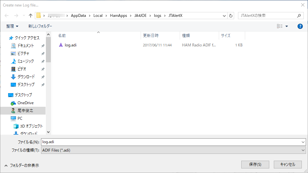Select JA4JOE in the breadcrumb path
The height and width of the screenshot is (173, 308).
tap(140, 16)
